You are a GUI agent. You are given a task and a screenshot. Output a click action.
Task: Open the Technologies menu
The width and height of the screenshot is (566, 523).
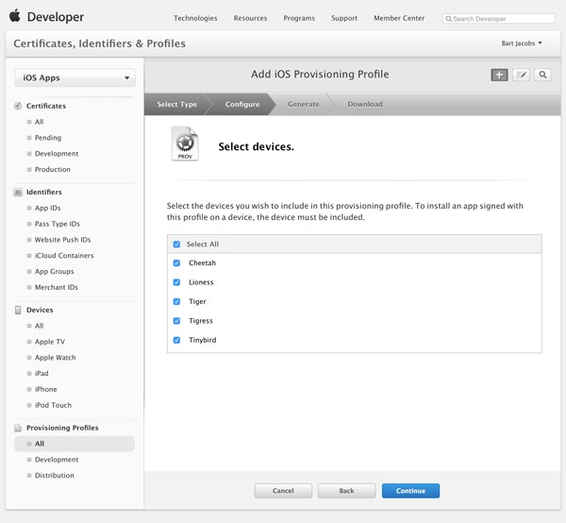[195, 18]
